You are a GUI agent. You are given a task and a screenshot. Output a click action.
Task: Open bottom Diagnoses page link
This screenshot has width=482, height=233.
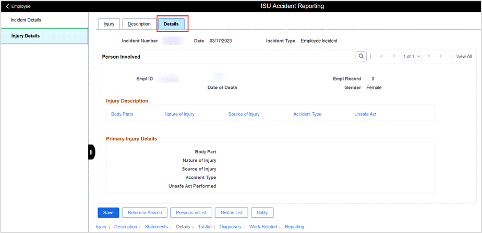coord(230,227)
